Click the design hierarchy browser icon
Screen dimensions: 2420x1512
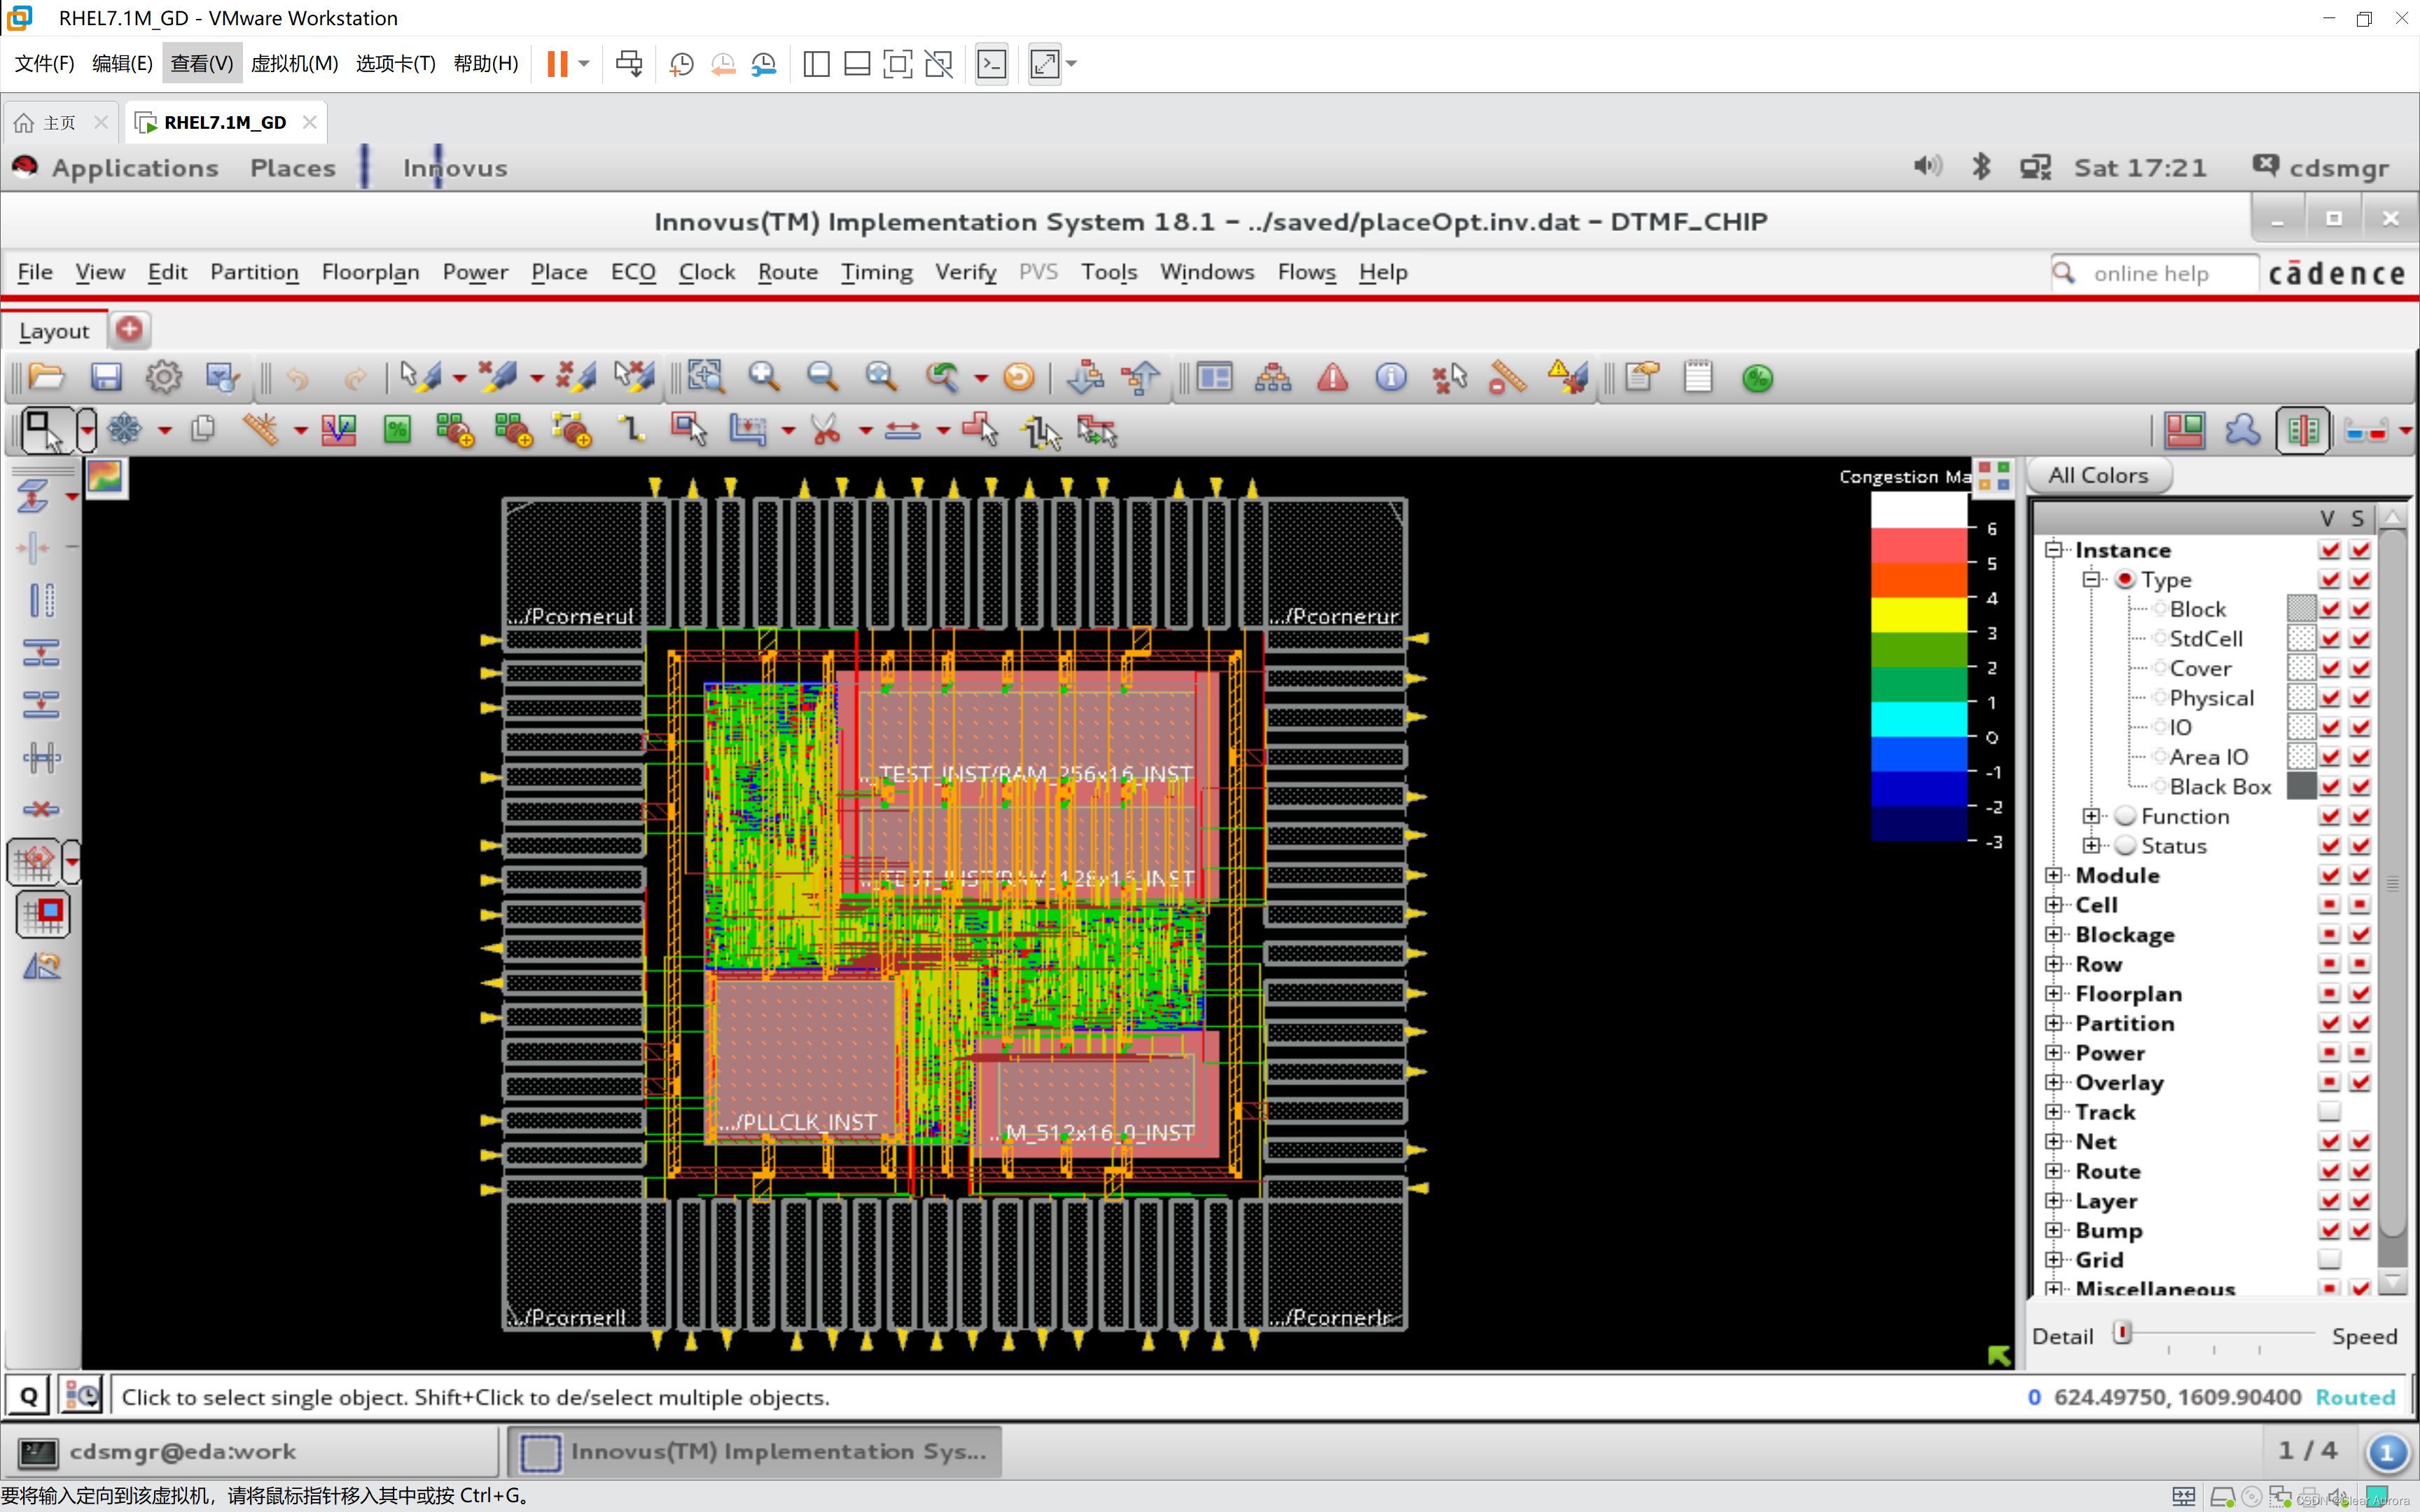click(x=1273, y=377)
